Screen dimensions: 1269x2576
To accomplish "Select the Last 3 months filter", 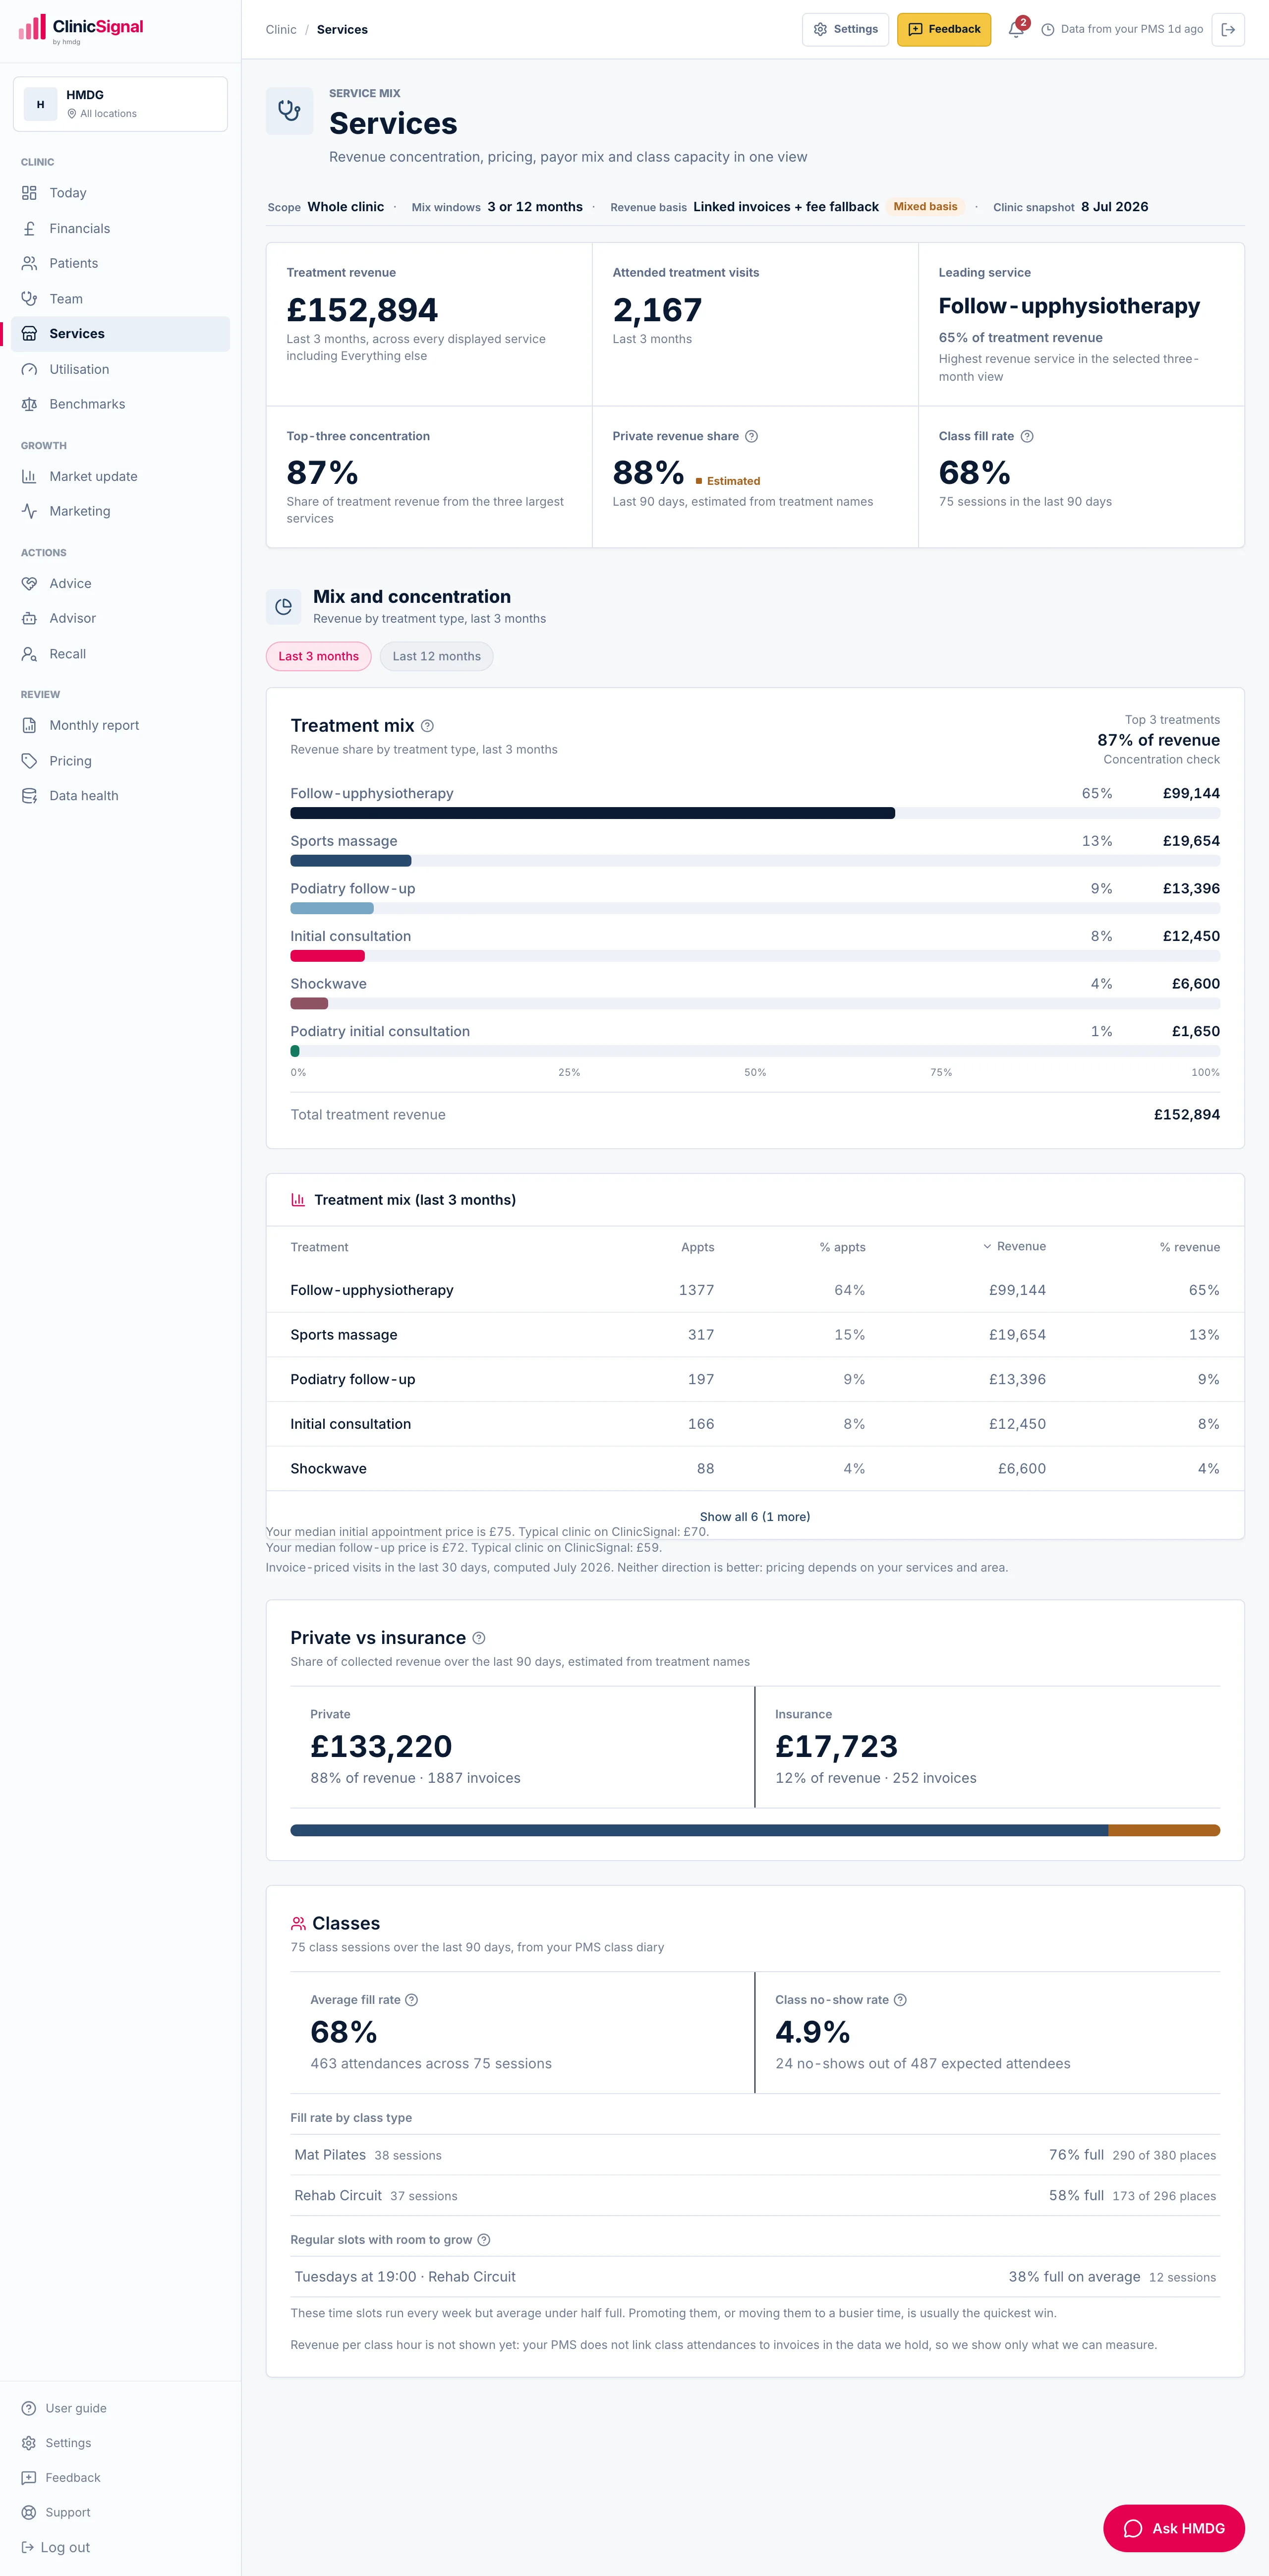I will click(x=318, y=656).
